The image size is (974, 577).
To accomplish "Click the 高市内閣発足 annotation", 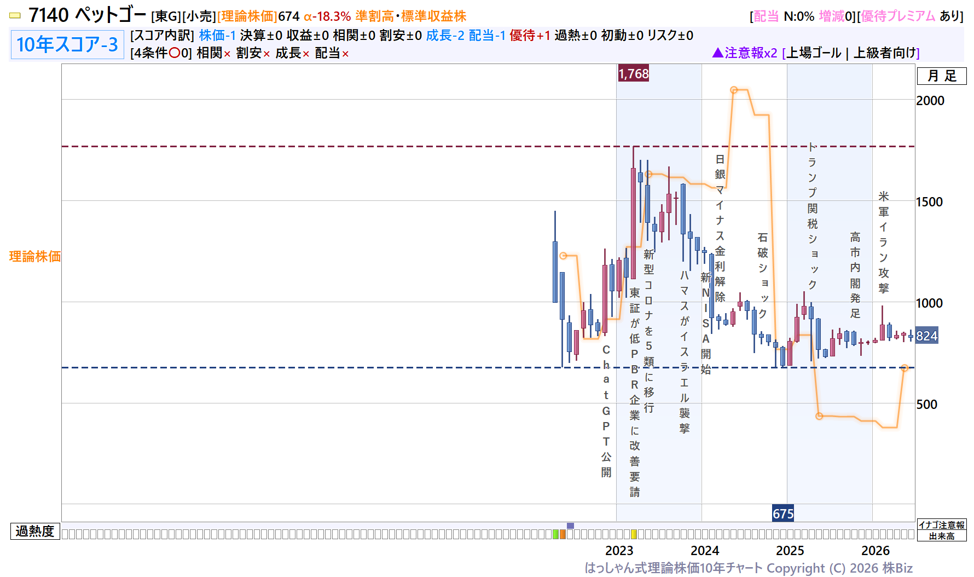I will (855, 275).
